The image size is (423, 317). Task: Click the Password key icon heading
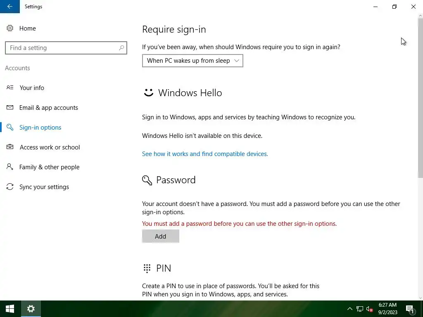(147, 180)
